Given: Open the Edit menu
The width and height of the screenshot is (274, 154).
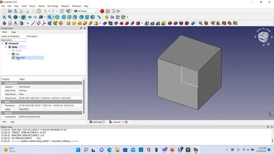Looking at the screenshot, I should [9, 6].
